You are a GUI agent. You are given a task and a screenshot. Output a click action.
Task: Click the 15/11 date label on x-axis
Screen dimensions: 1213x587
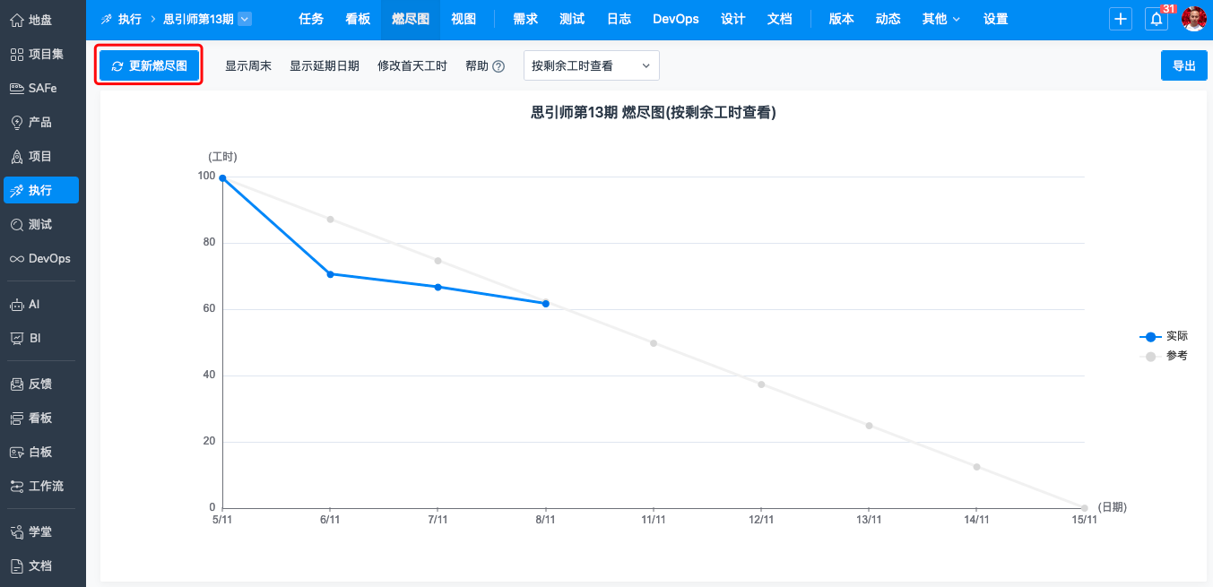click(1085, 520)
